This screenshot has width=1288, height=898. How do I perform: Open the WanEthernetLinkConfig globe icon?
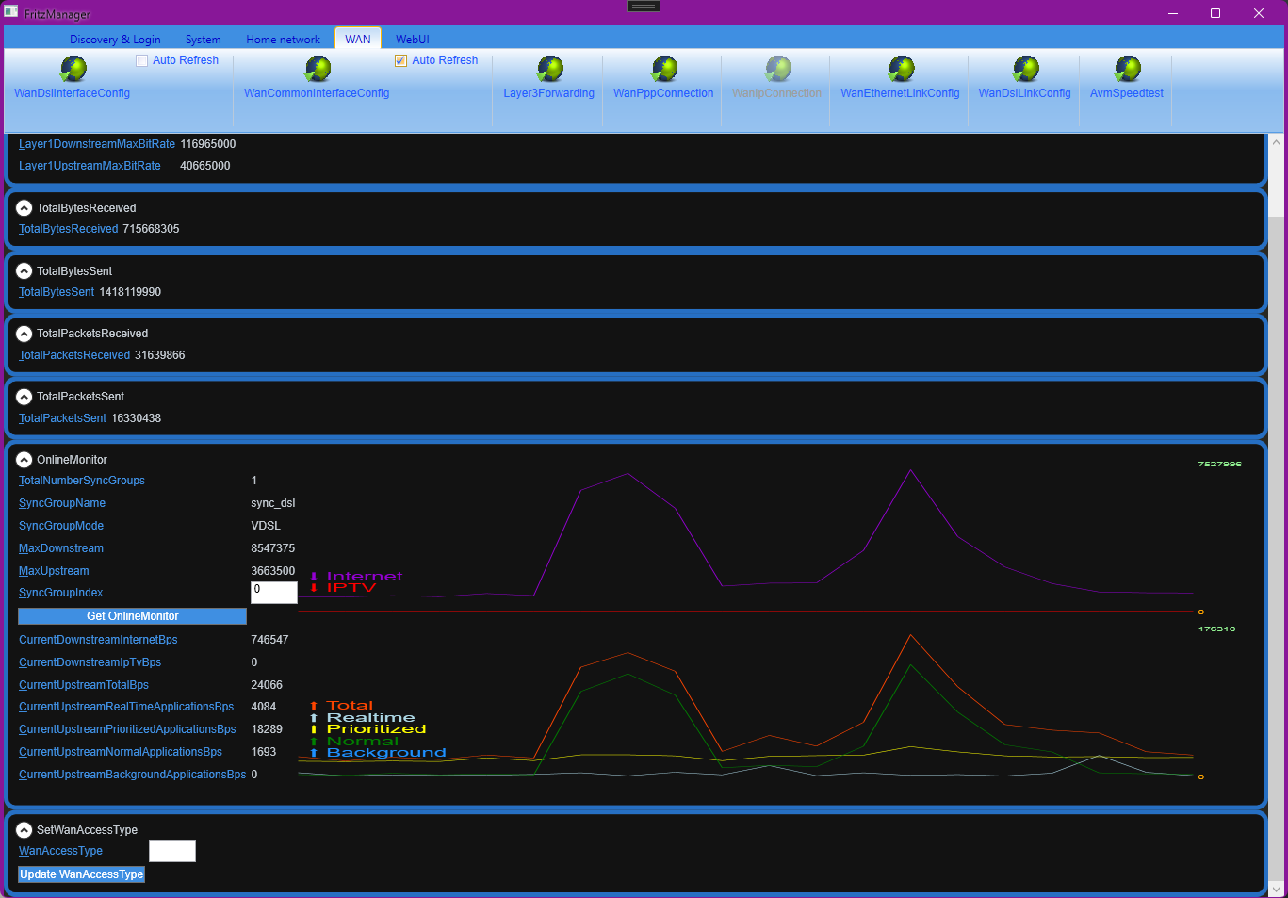point(901,69)
